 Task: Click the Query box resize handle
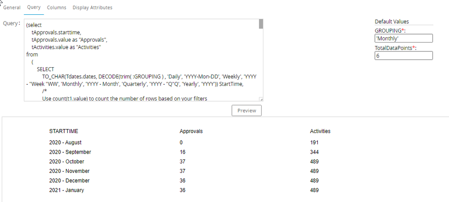pyautogui.click(x=261, y=99)
